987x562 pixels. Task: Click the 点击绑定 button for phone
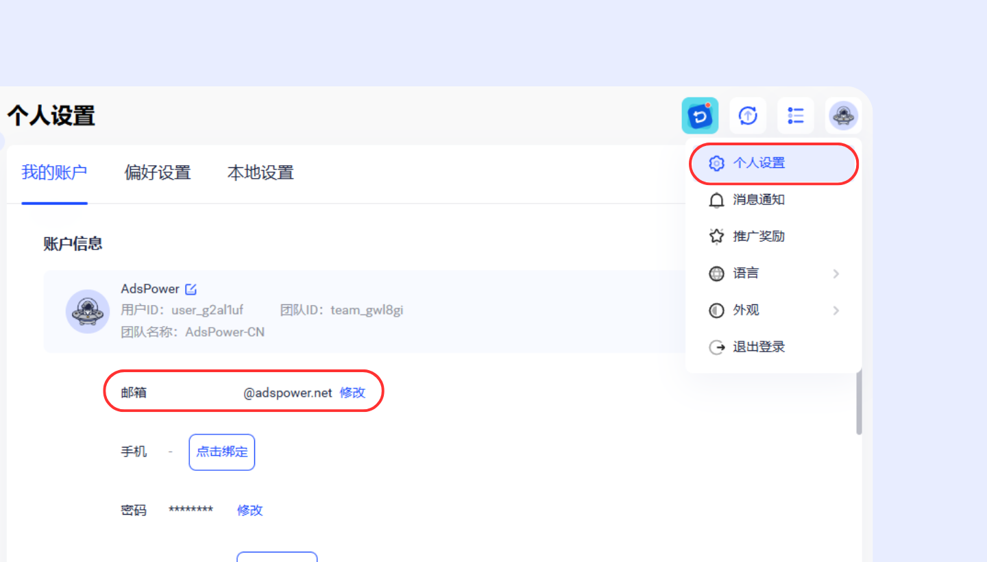(x=222, y=452)
